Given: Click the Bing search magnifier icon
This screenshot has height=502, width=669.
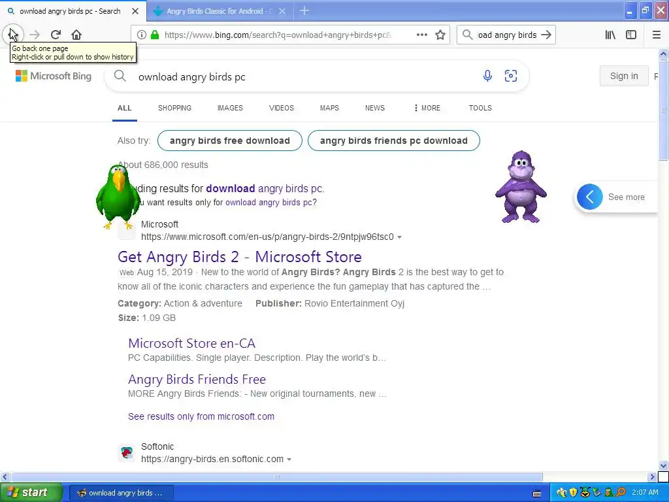Looking at the screenshot, I should [120, 76].
